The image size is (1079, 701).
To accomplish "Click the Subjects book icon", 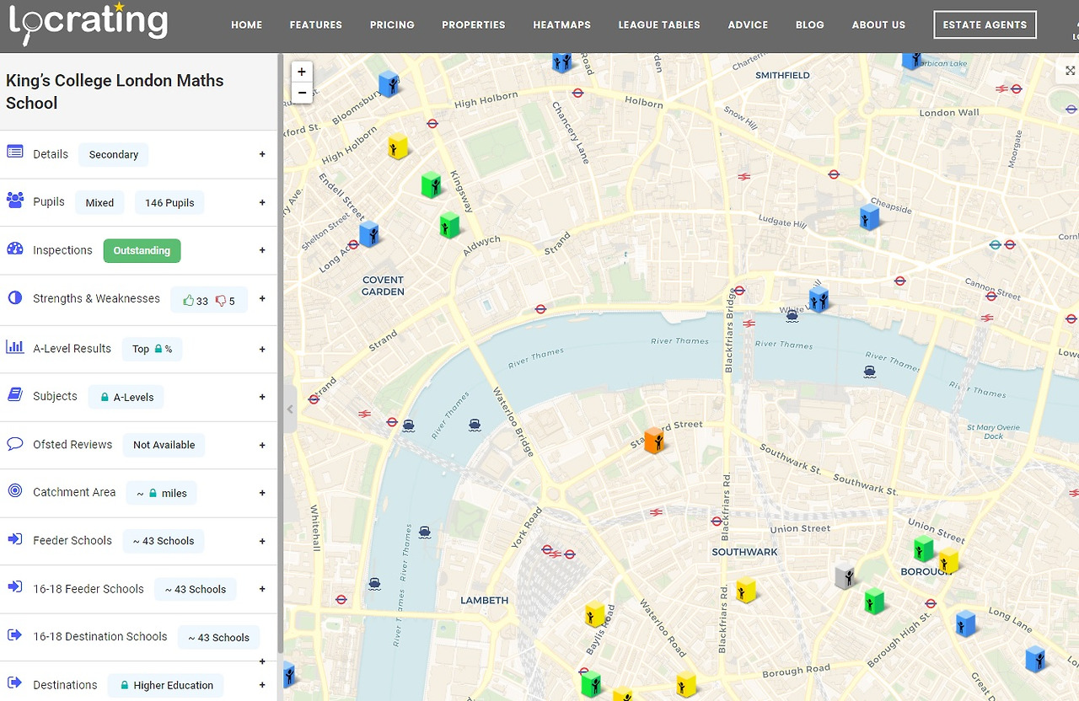I will [x=15, y=394].
